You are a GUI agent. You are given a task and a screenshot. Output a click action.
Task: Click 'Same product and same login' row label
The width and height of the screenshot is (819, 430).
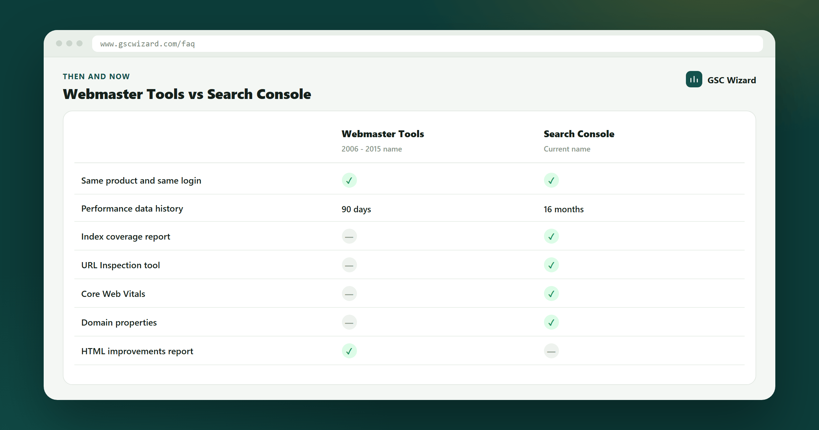point(141,181)
